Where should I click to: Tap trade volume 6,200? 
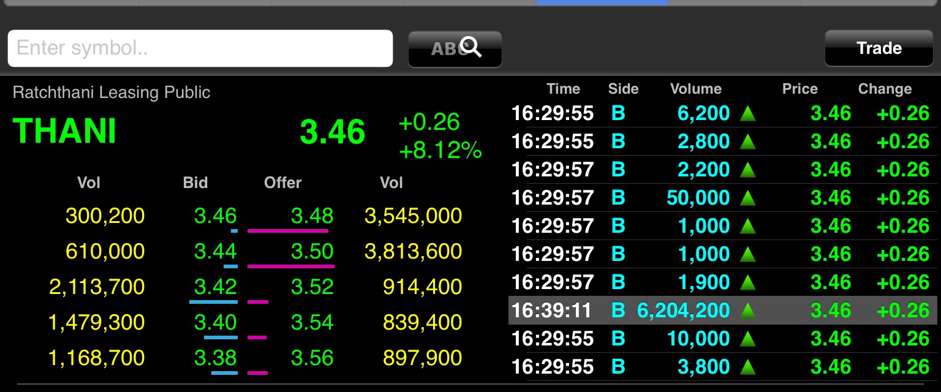(704, 113)
